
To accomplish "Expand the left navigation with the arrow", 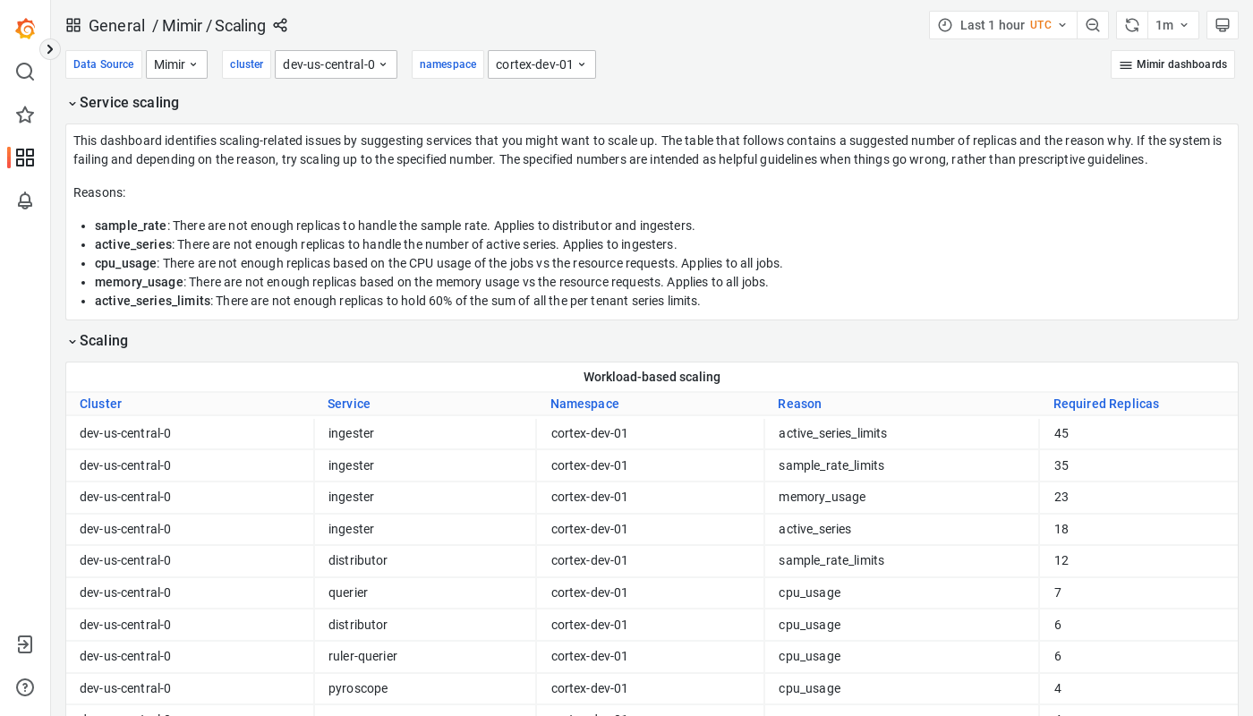I will [50, 49].
